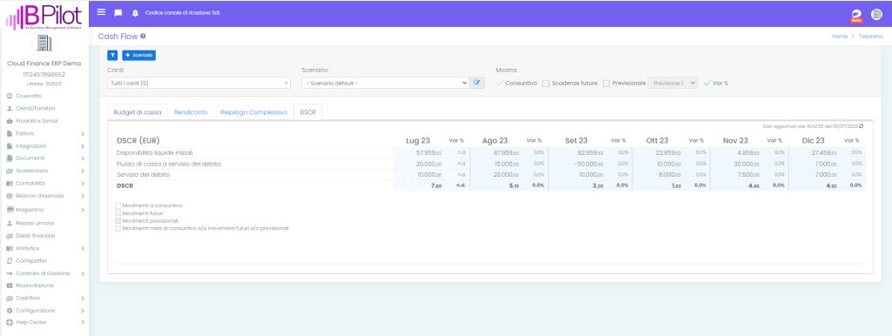Click the Configurazione gear icon
Image resolution: width=892 pixels, height=336 pixels.
9,311
